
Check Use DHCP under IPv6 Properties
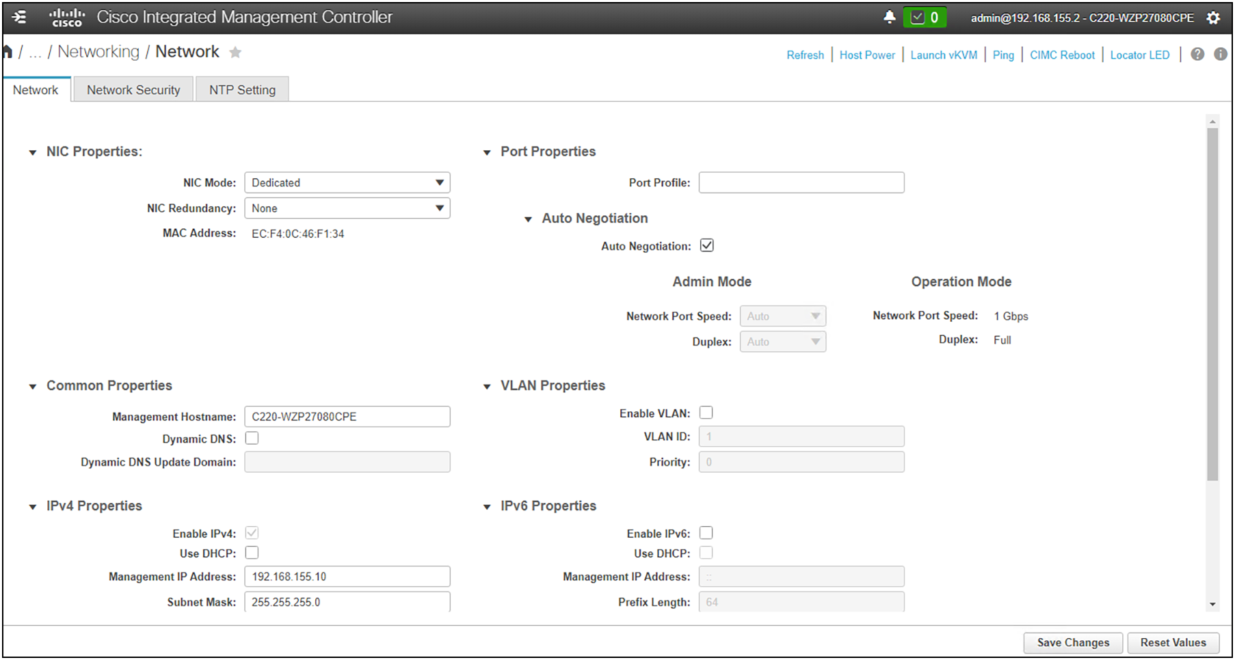tap(706, 553)
